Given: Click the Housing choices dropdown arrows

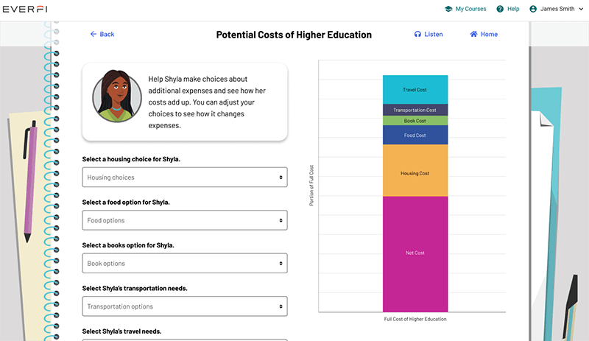Looking at the screenshot, I should click(x=281, y=177).
